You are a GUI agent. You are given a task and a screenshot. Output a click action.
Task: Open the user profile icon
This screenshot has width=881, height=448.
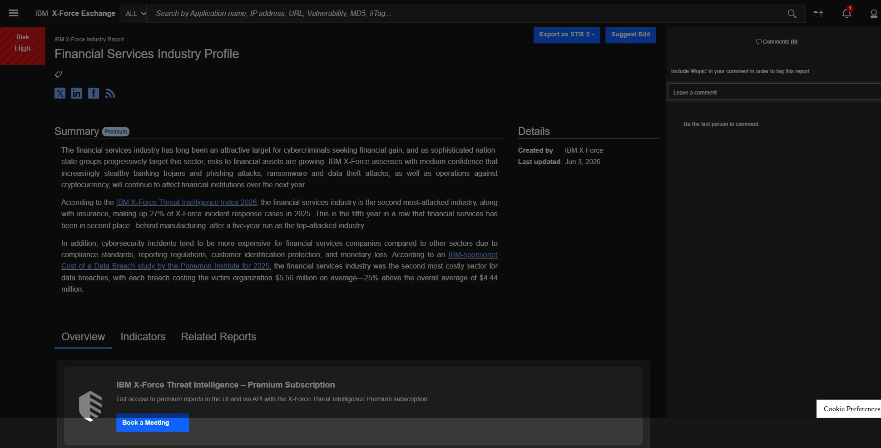(874, 14)
